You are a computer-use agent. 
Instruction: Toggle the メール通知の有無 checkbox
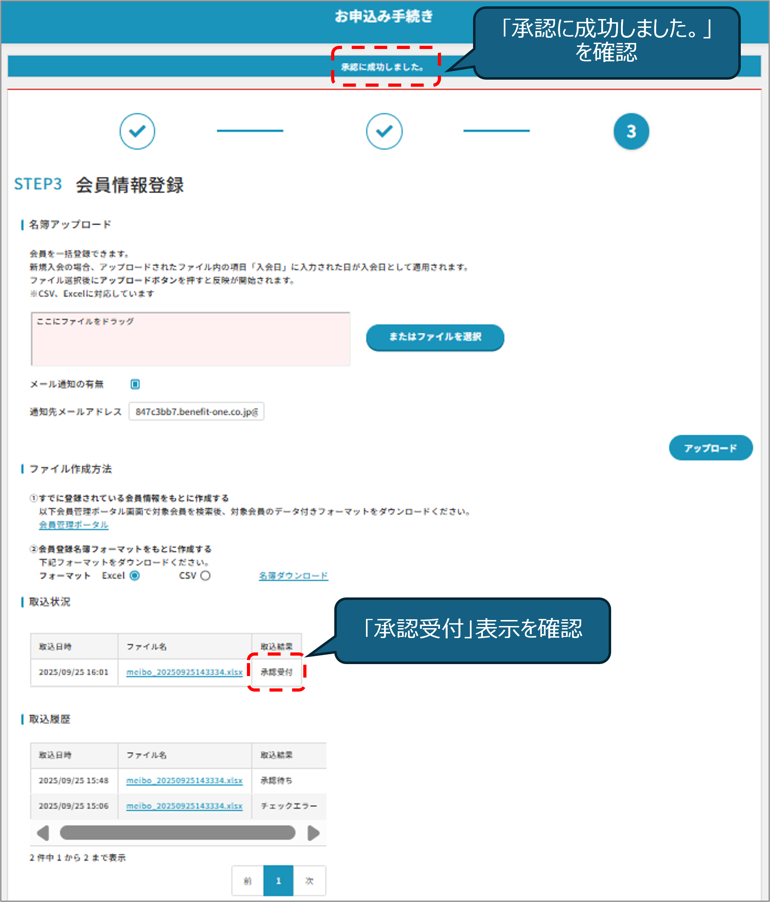pos(135,384)
